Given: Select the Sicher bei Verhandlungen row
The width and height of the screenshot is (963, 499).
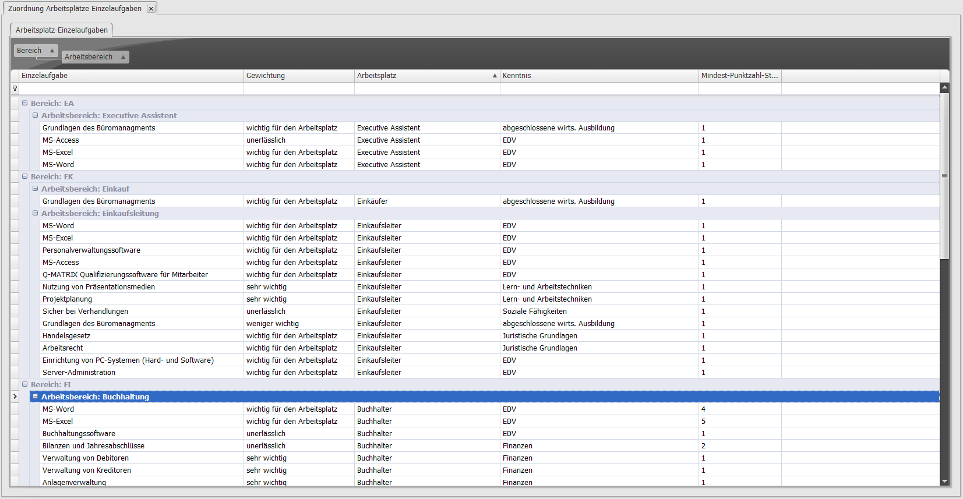Looking at the screenshot, I should [85, 312].
